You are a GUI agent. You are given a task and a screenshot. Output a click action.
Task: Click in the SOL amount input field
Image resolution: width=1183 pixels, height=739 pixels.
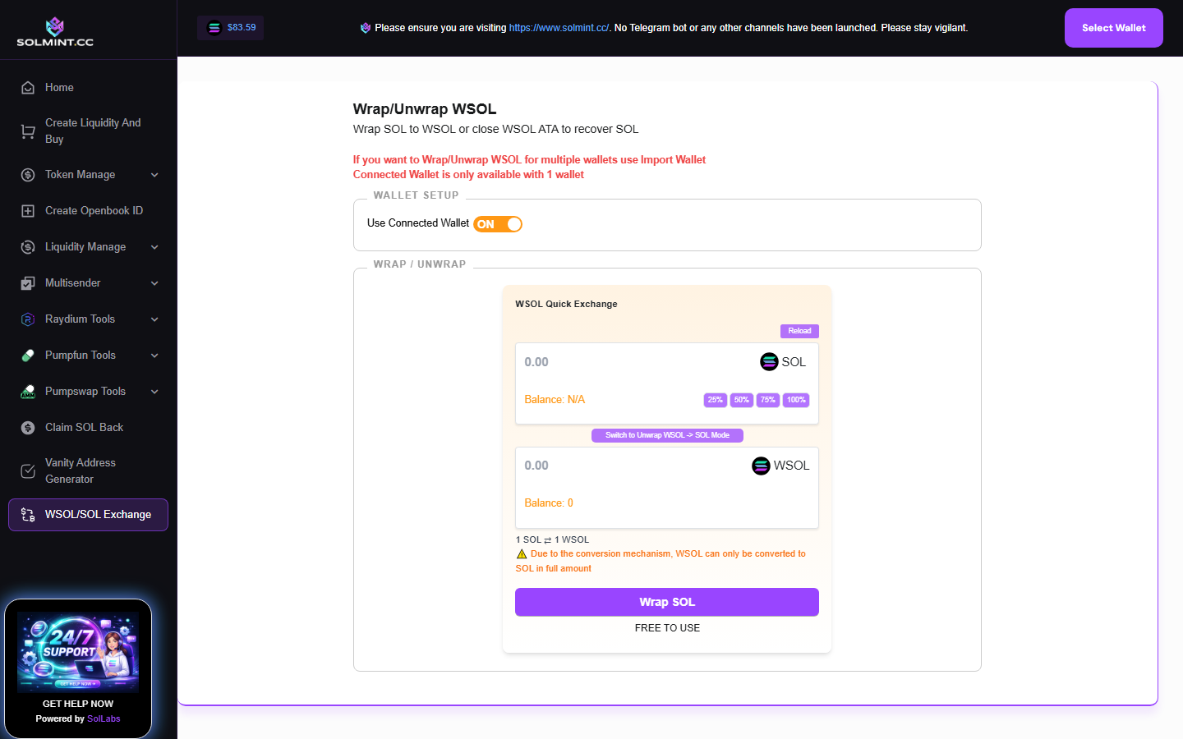(x=600, y=361)
